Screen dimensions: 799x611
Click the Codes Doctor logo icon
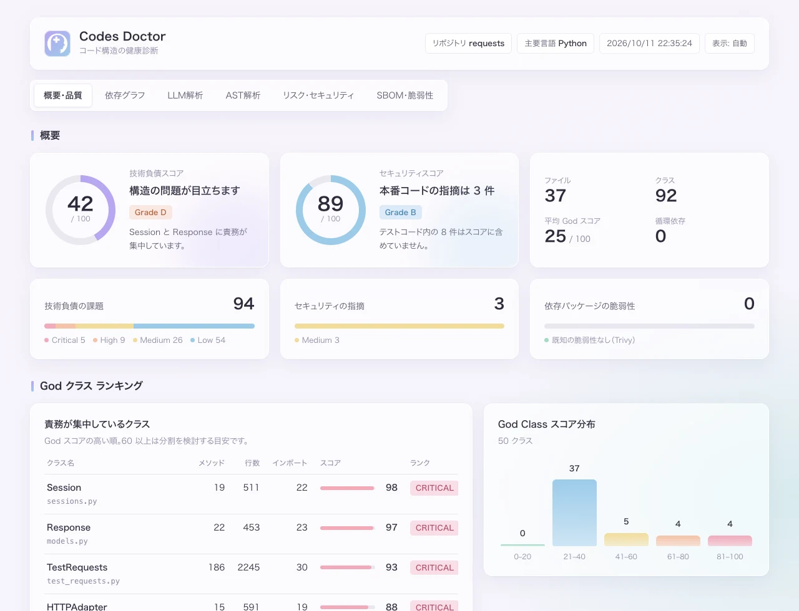pos(57,44)
